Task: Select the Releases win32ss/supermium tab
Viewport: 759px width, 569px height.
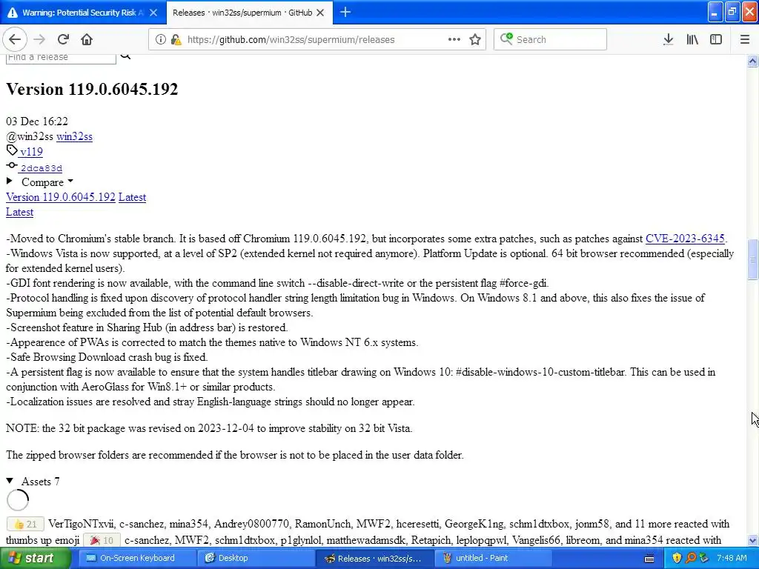Action: 249,12
